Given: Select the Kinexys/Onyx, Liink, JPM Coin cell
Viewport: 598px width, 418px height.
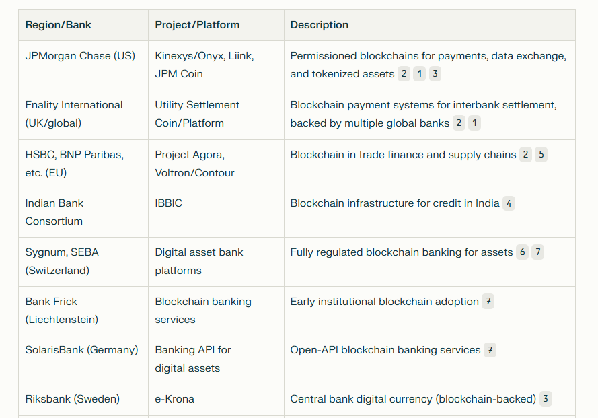Looking at the screenshot, I should click(216, 65).
